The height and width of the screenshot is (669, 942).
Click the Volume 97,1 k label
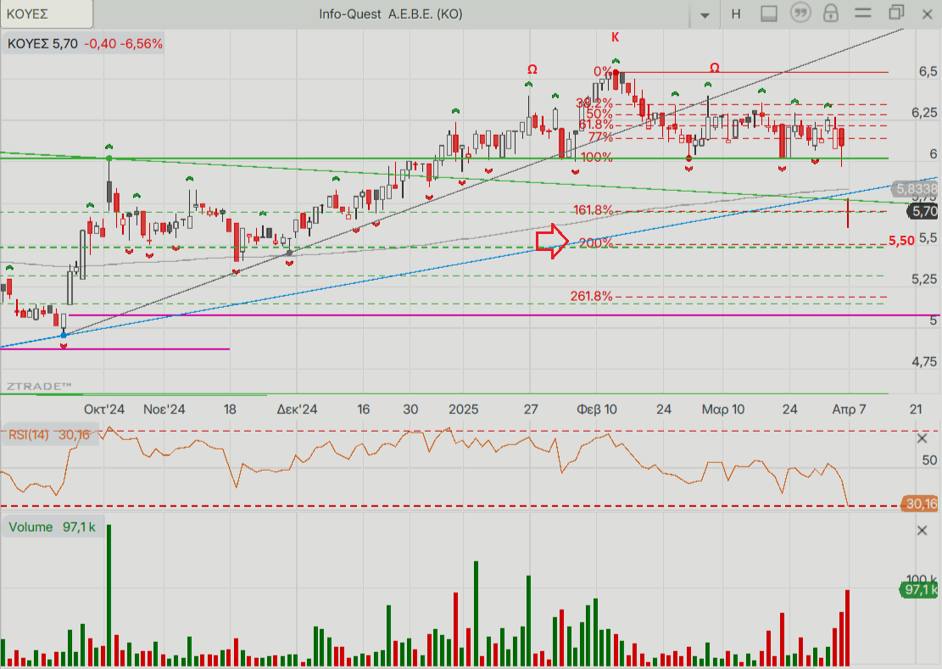[53, 527]
